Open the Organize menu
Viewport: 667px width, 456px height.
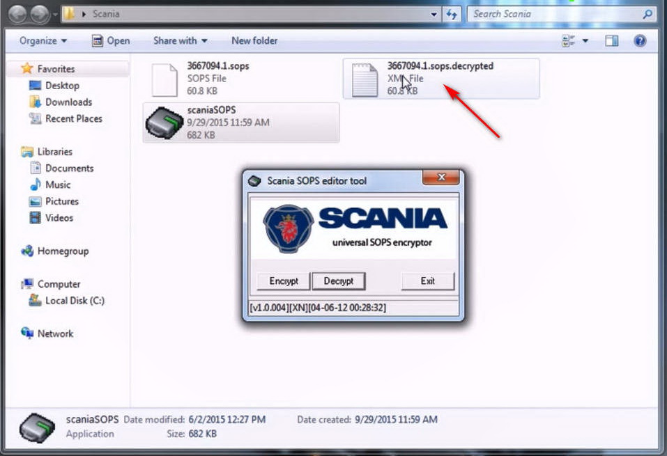click(43, 41)
